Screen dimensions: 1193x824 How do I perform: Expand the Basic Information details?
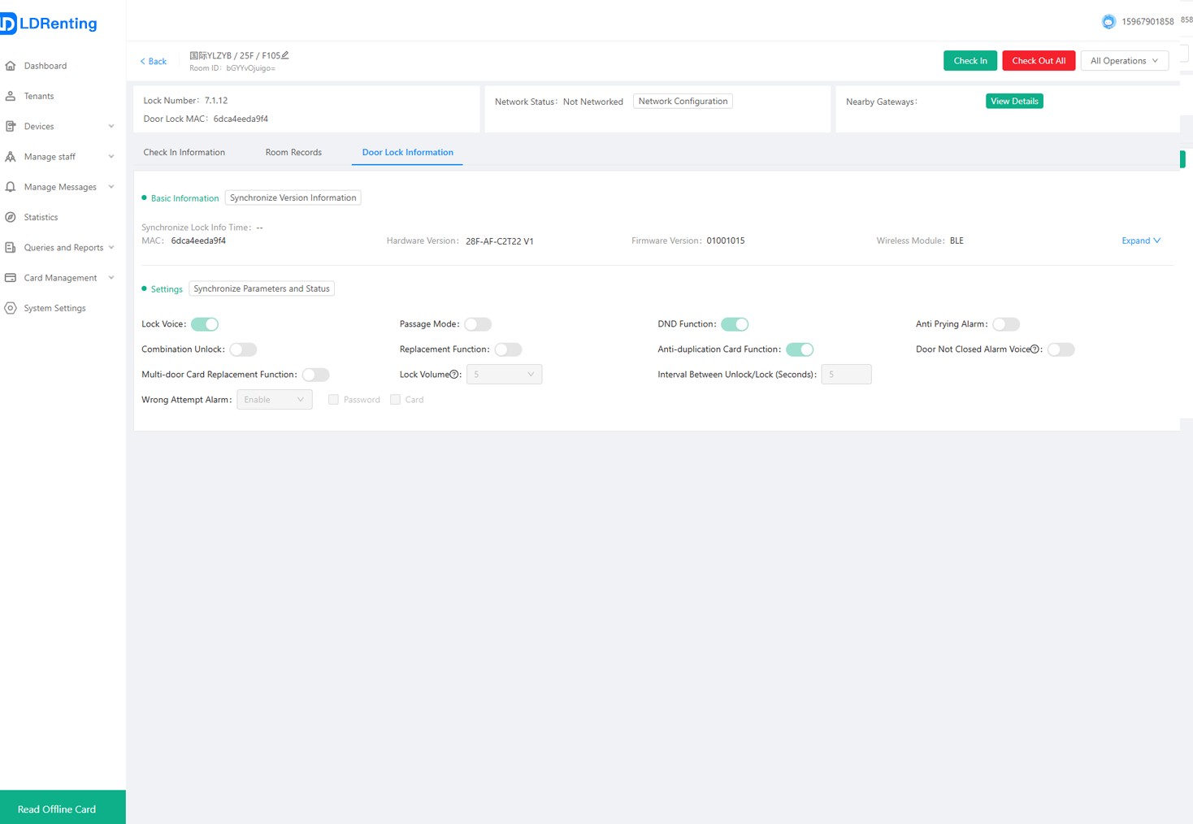click(1141, 241)
